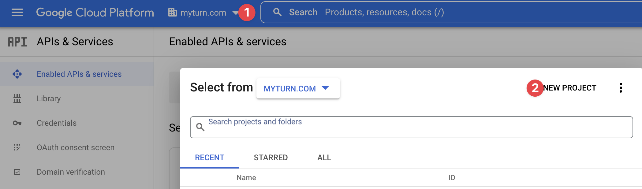642x189 pixels.
Task: Open Domain verification page
Action: coord(77,172)
